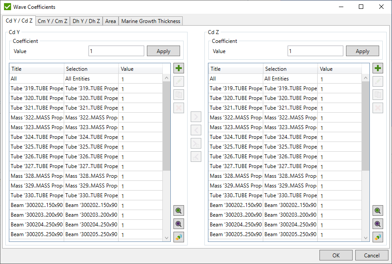This screenshot has height=264, width=392.
Task: Click the colorful selection icon below Cd Z table
Action: 377,237
